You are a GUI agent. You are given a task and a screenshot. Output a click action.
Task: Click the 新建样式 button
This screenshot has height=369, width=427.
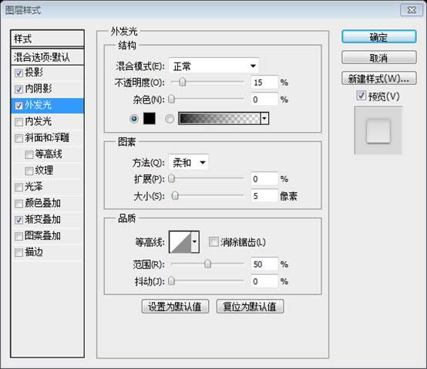point(378,79)
